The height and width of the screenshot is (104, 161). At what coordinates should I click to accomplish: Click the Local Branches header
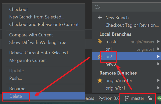click(115, 34)
